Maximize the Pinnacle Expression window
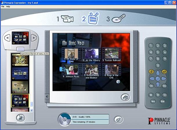The height and width of the screenshot is (130, 177). tap(170, 3)
